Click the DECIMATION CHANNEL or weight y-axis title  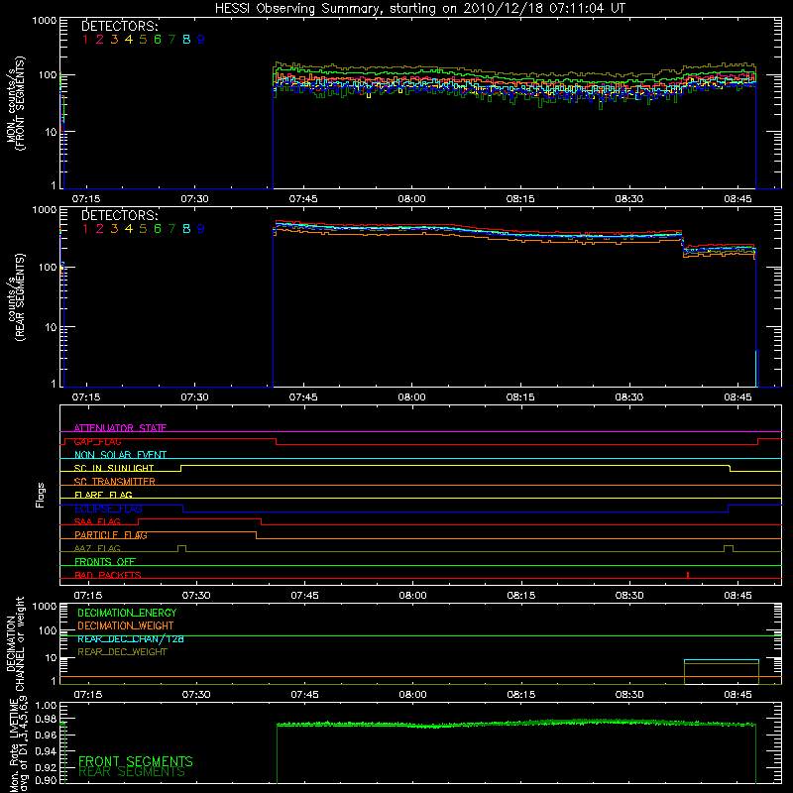coord(15,643)
